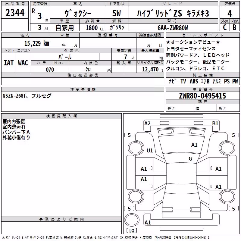Viewport: 241px width, 241px height.
Task: Click the interior color クロ
Action: [88, 70]
